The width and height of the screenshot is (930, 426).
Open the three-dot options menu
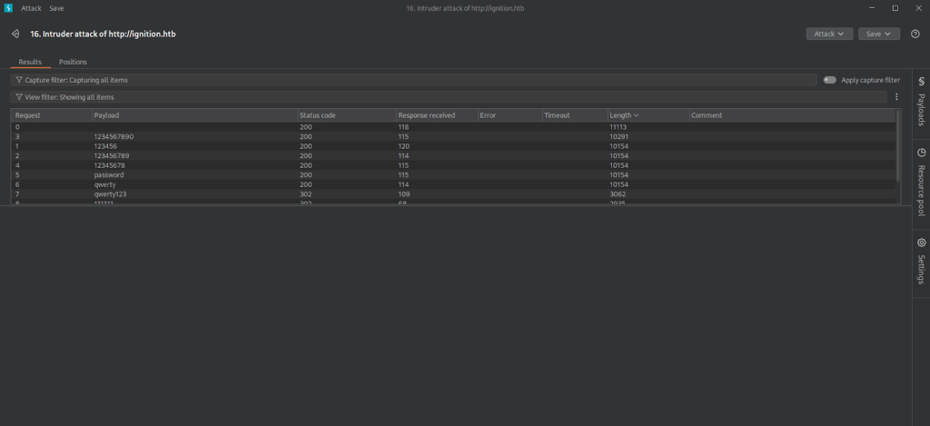[896, 96]
